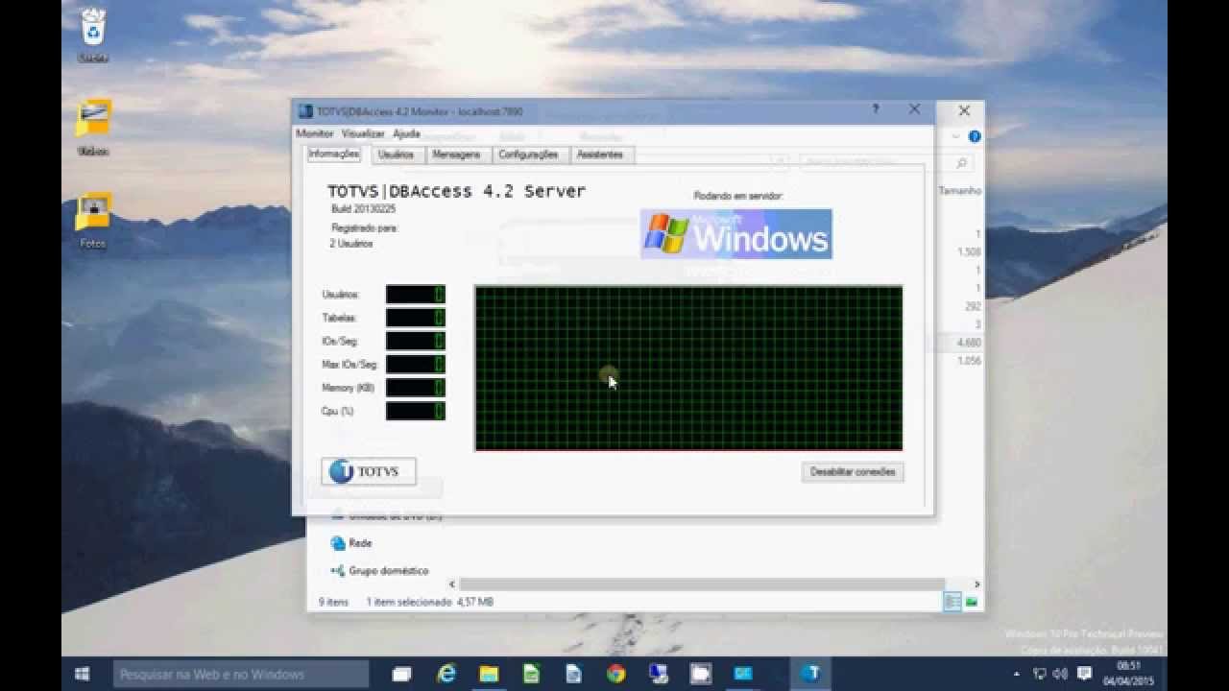This screenshot has width=1229, height=691.
Task: Click the help question mark in DBAccess title bar
Action: (875, 109)
